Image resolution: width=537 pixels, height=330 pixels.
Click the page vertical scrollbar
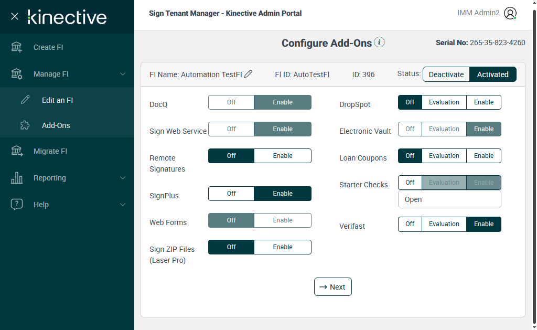534,166
